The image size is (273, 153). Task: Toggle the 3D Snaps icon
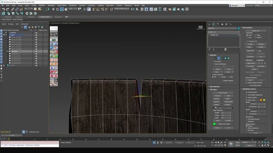(94, 9)
